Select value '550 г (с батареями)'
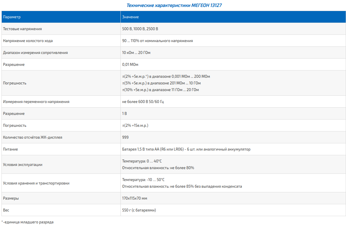This screenshot has width=346, height=226. [x=139, y=210]
